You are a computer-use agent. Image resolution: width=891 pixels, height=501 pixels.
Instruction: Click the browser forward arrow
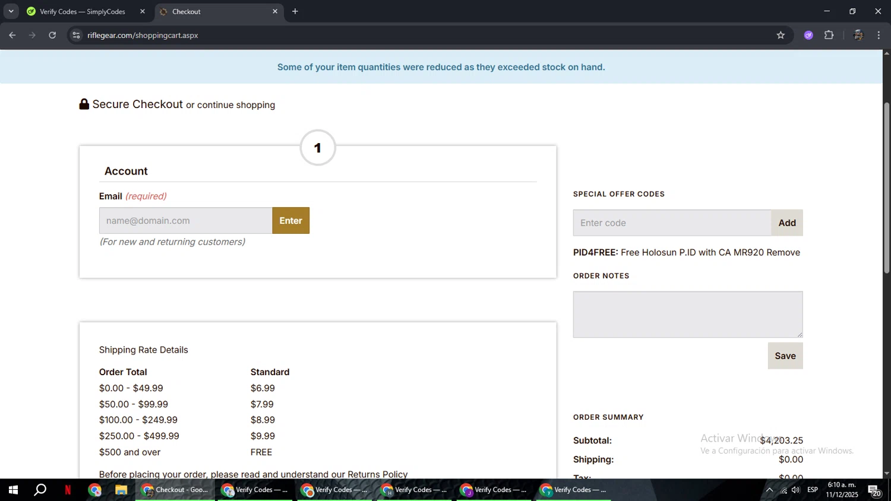(x=32, y=35)
